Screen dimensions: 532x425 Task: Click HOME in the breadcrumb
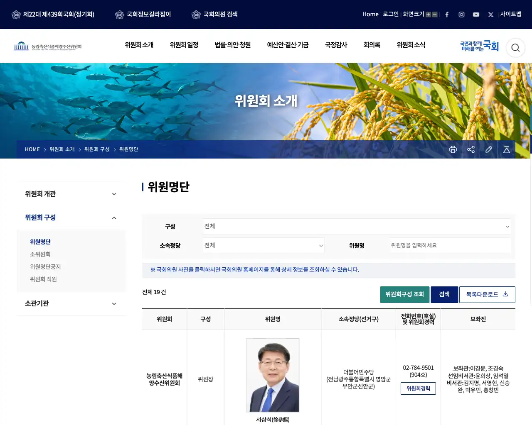coord(32,149)
